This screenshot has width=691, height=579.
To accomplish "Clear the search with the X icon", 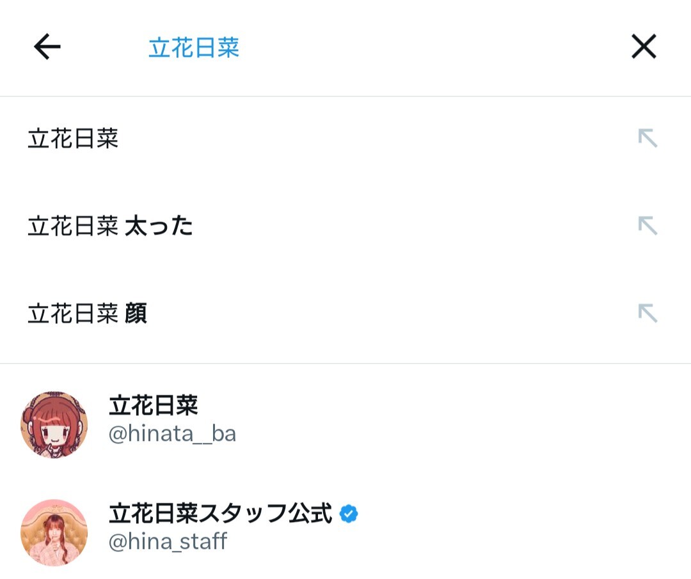I will 644,47.
